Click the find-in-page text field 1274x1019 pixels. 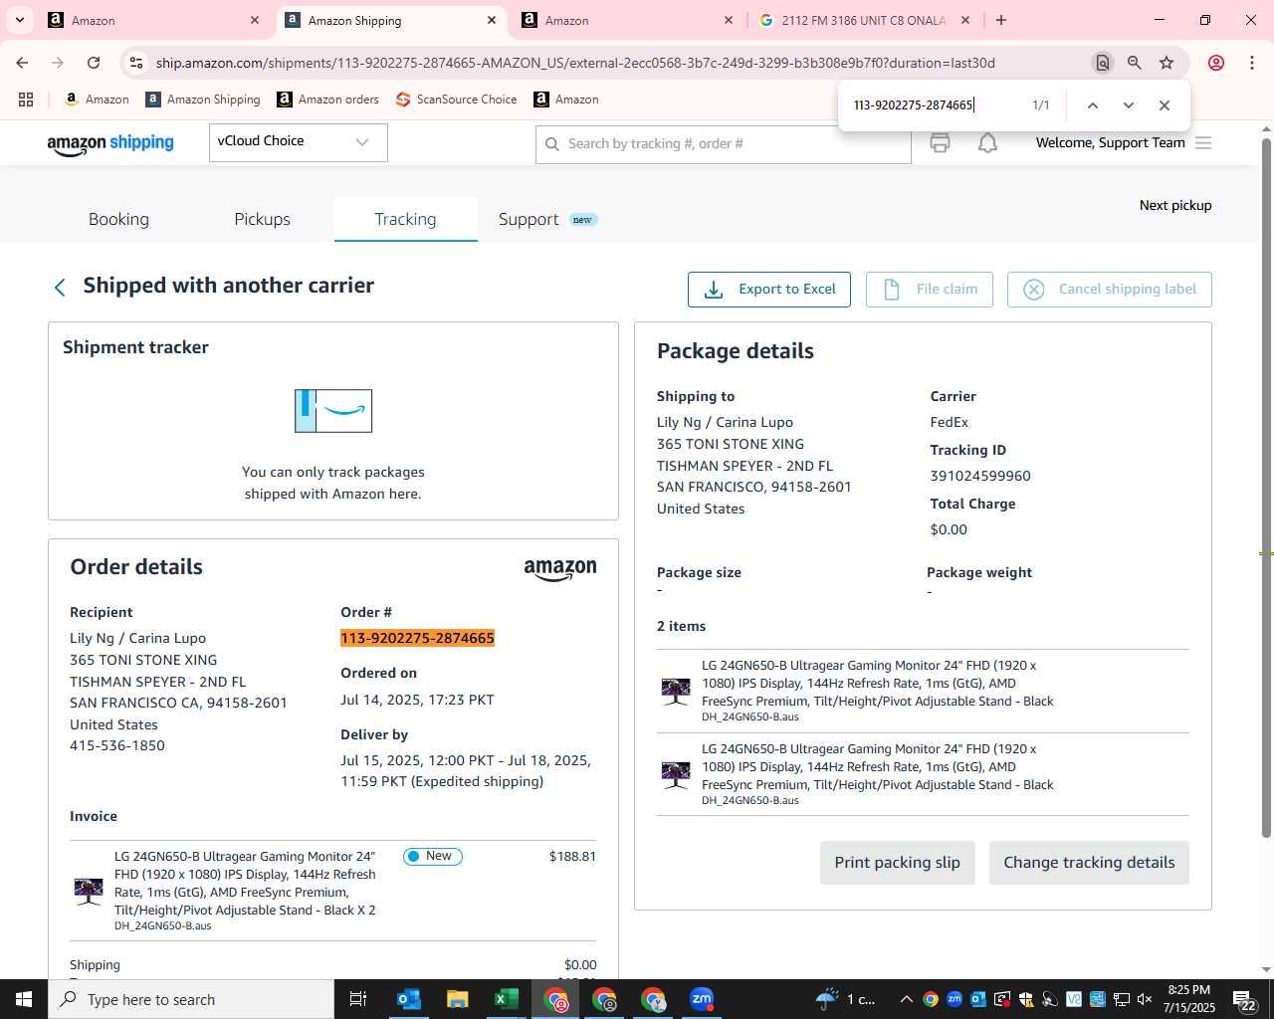click(934, 105)
